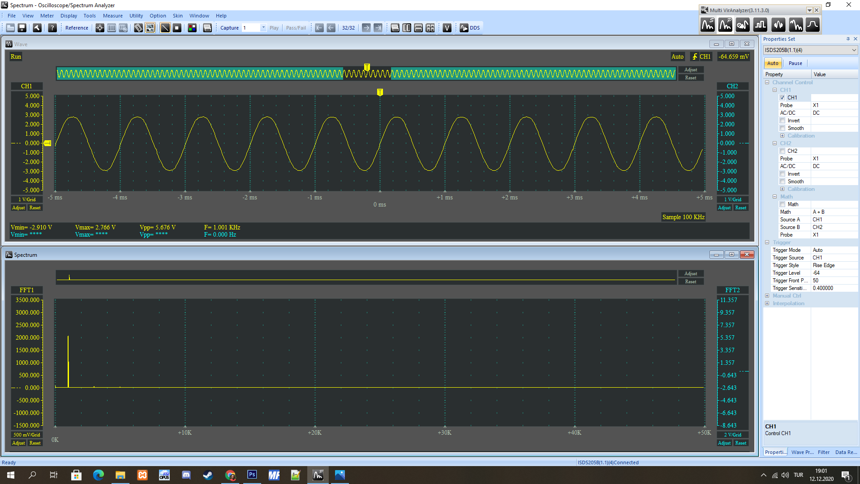The height and width of the screenshot is (484, 860).
Task: Jump to first captured frame
Action: pos(319,28)
